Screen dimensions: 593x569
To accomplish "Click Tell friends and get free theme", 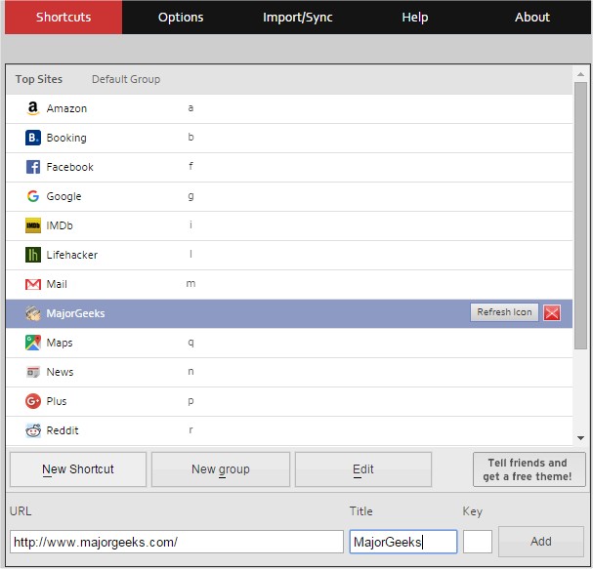I will pos(529,469).
